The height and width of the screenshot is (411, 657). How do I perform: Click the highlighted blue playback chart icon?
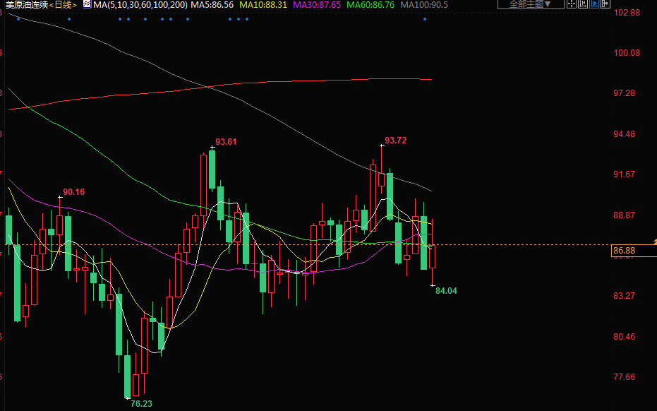click(594, 4)
